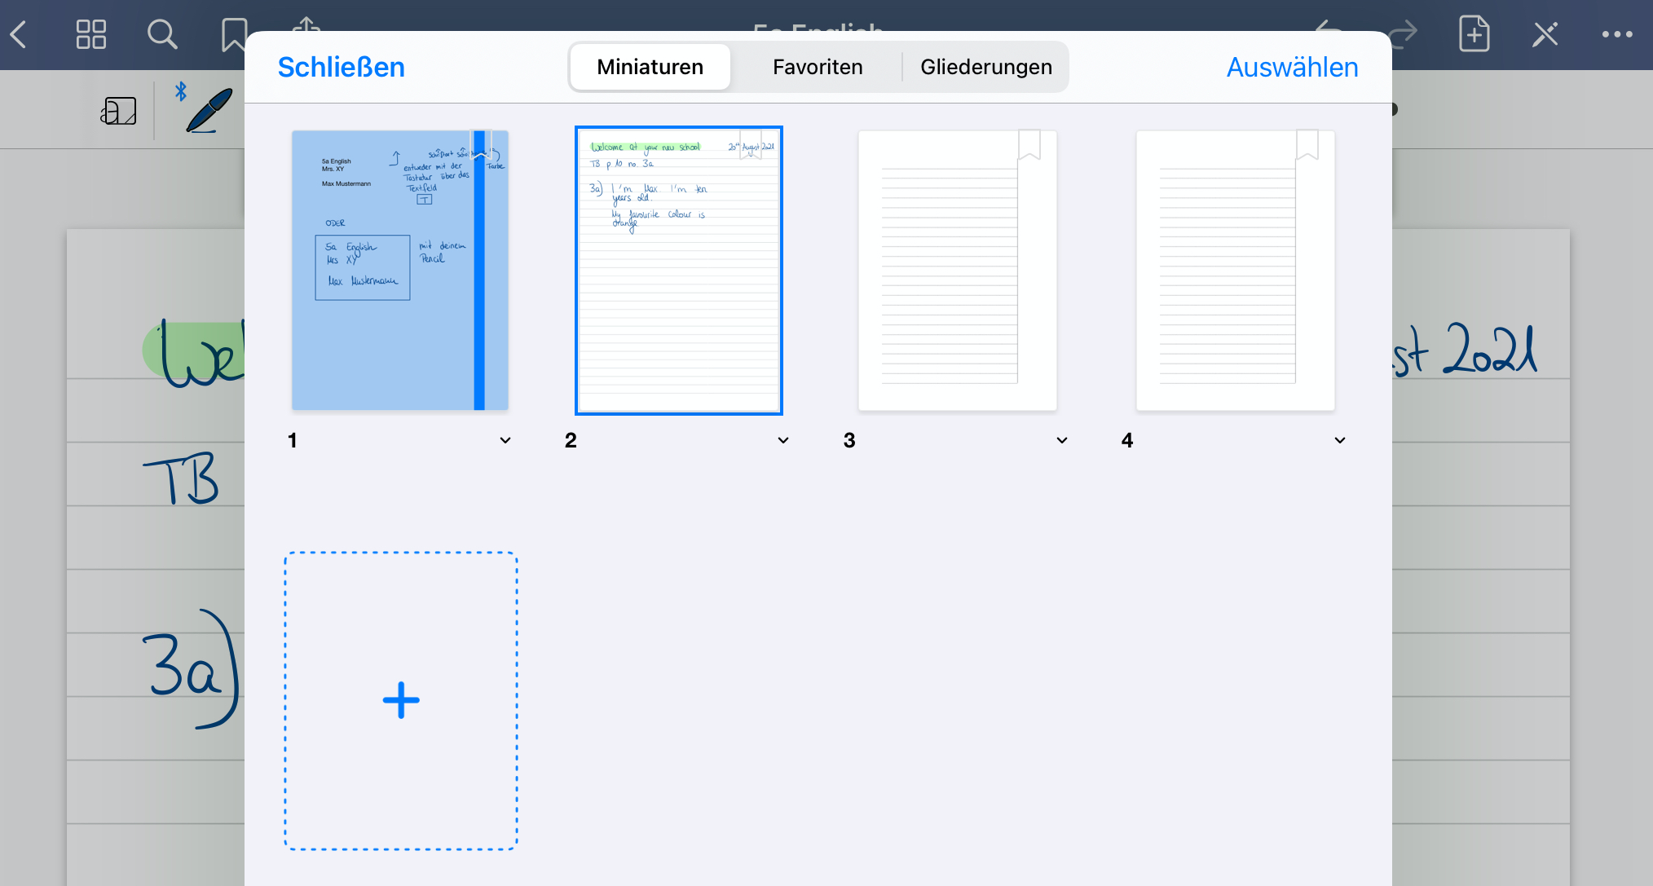Toggle bookmark on page 4 thumbnail
Viewport: 1653px width, 886px height.
(x=1307, y=145)
